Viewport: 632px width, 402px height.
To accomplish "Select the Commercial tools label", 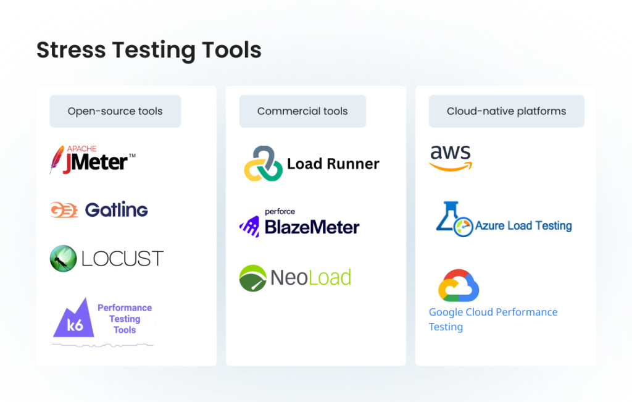I will pos(302,111).
